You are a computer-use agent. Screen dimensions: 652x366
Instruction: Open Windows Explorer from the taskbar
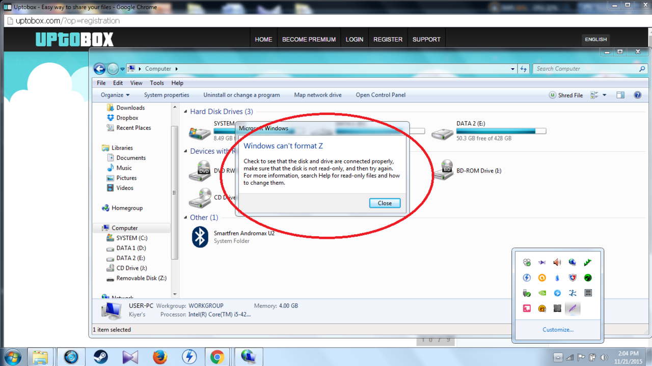click(x=40, y=357)
